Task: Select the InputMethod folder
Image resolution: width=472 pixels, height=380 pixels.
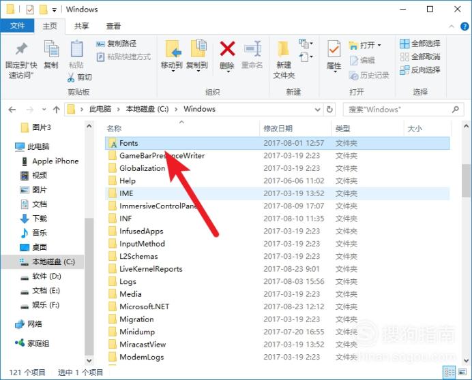Action: coord(277,244)
